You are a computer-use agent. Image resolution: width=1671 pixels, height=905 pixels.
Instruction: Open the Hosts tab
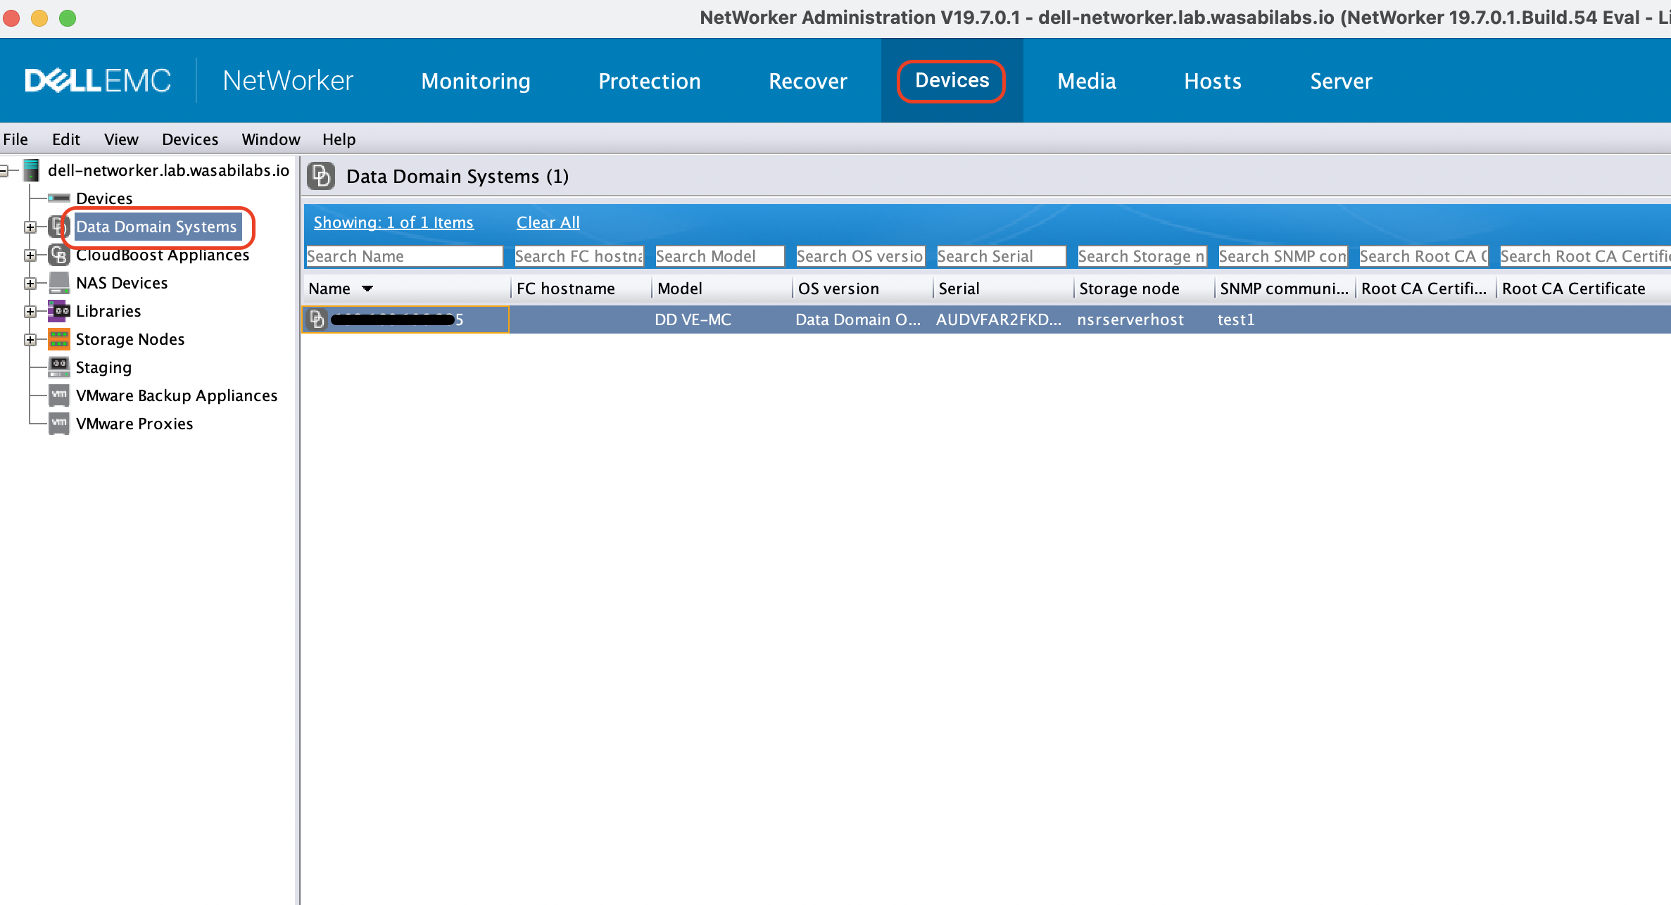1212,81
